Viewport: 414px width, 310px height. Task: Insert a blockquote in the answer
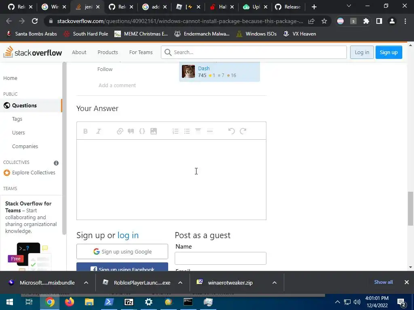tap(131, 131)
